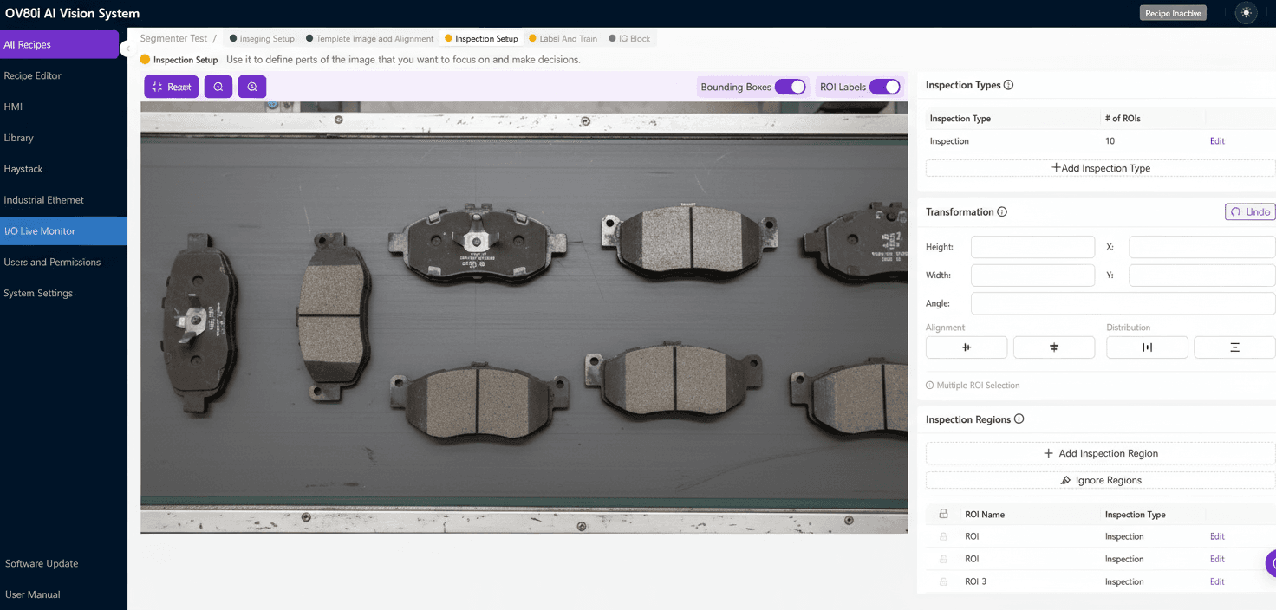Select the zoom out tool

pos(251,87)
